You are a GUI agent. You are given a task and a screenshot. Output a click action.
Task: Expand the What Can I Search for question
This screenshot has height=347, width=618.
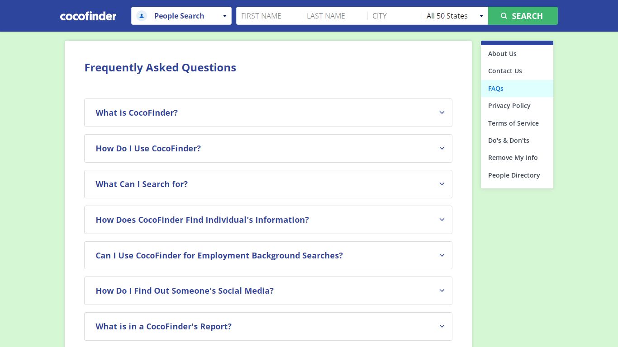coord(268,184)
